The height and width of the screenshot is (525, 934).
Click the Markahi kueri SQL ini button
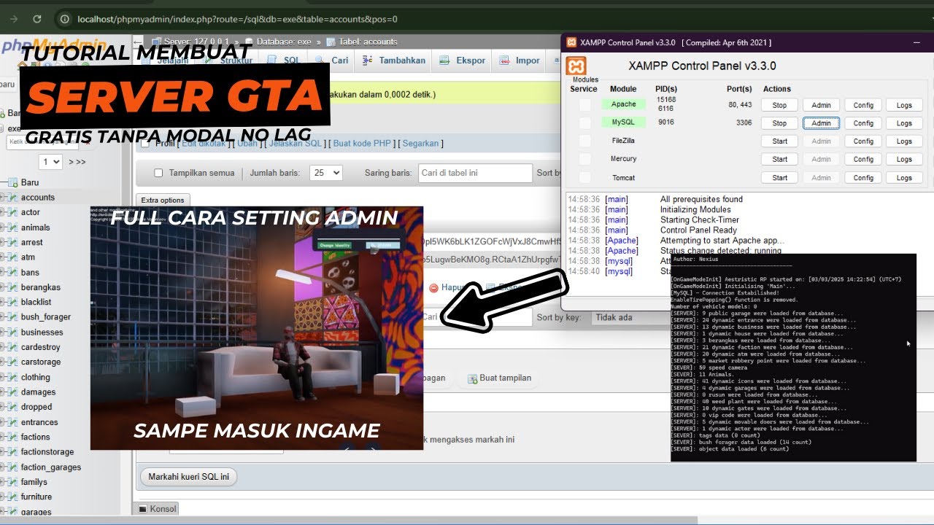189,477
